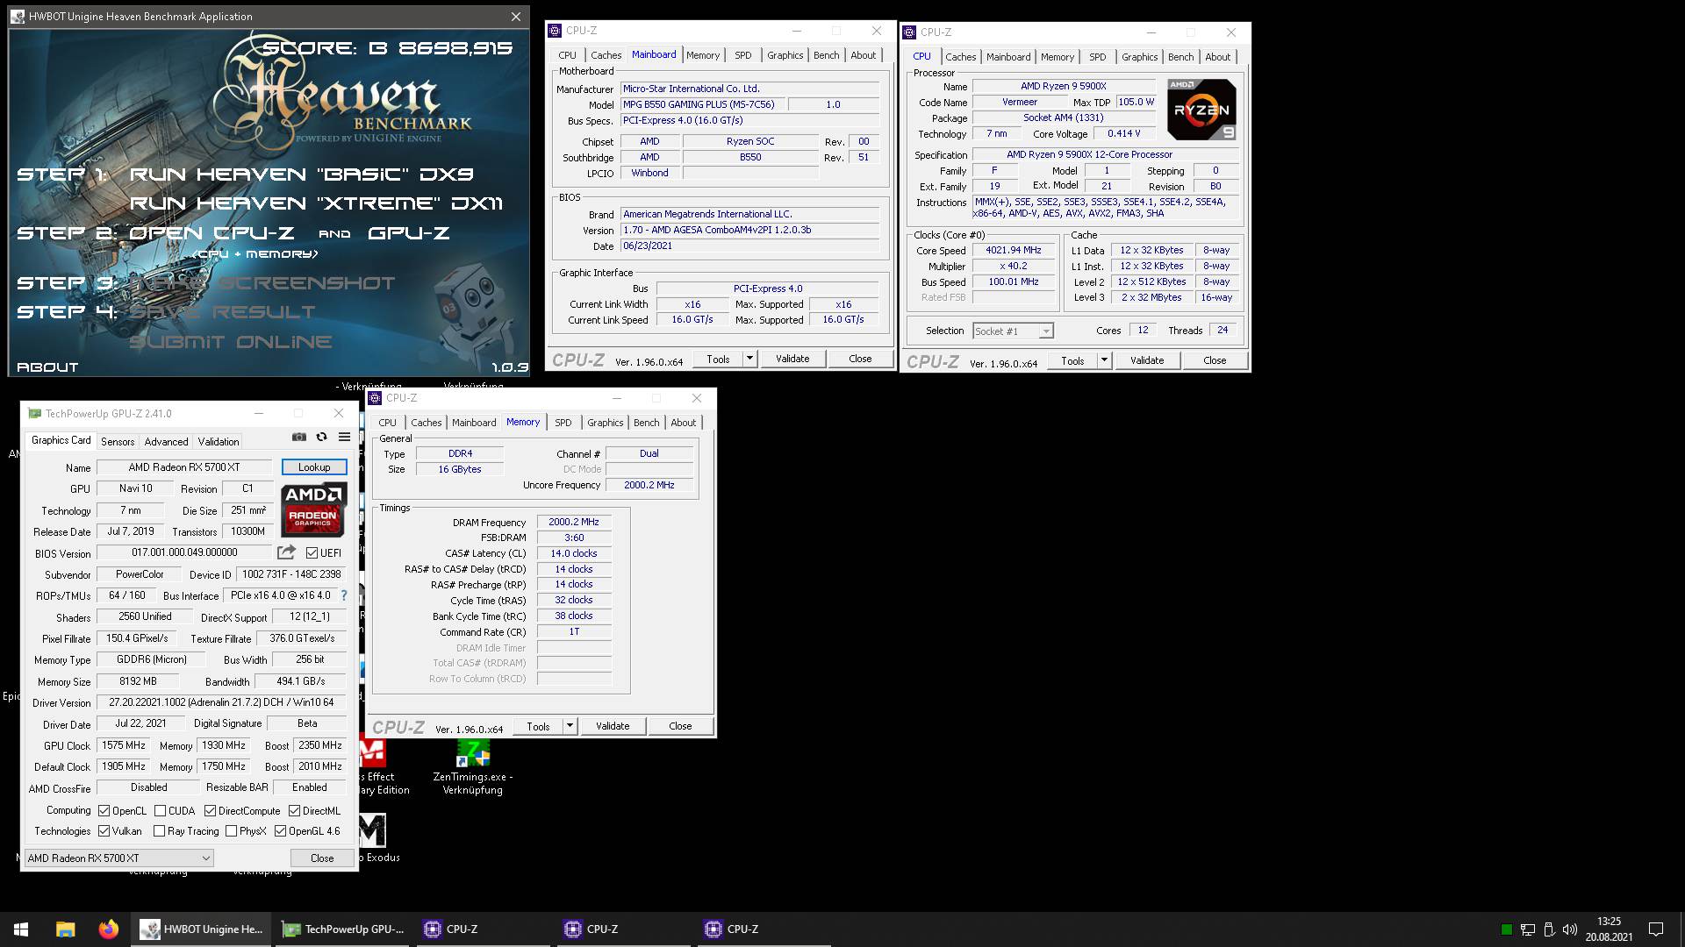Toggle the UEFI checkbox in GPU-Z
The width and height of the screenshot is (1685, 947).
tap(312, 553)
